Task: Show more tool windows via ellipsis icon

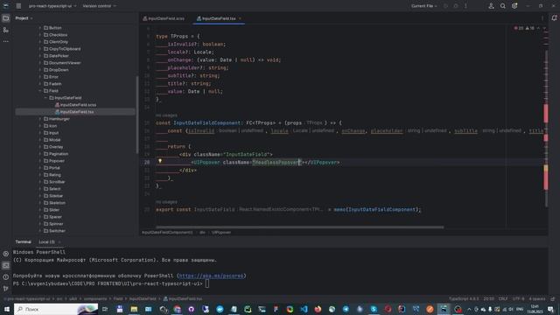Action: tap(6, 41)
